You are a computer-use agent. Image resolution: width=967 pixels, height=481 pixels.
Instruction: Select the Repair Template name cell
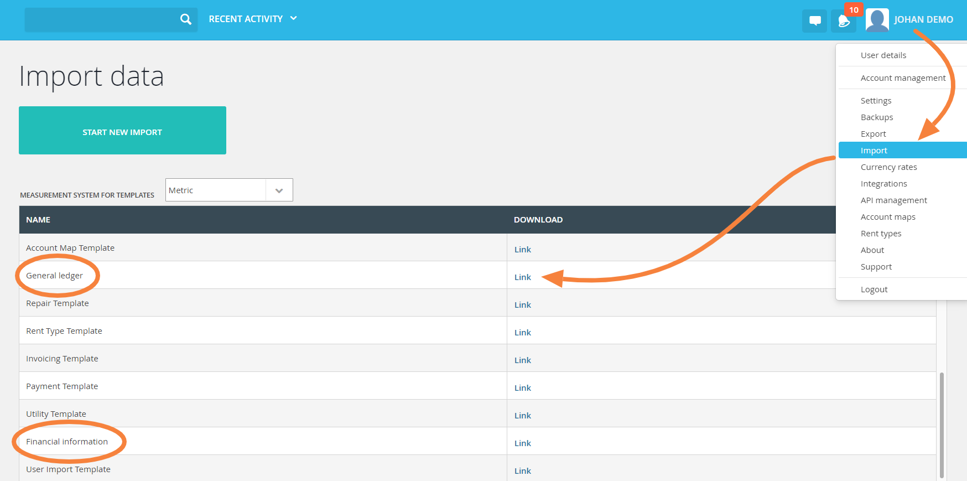pos(263,303)
